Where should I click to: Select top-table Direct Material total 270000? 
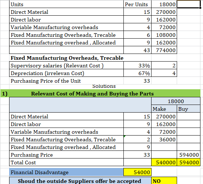(164, 12)
